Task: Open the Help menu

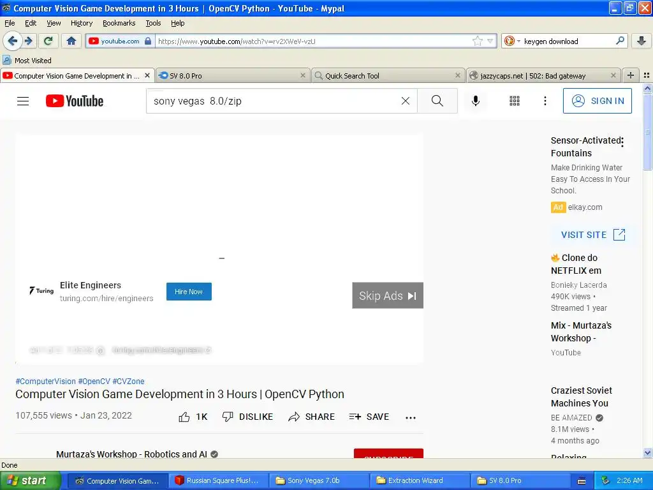Action: 177,23
